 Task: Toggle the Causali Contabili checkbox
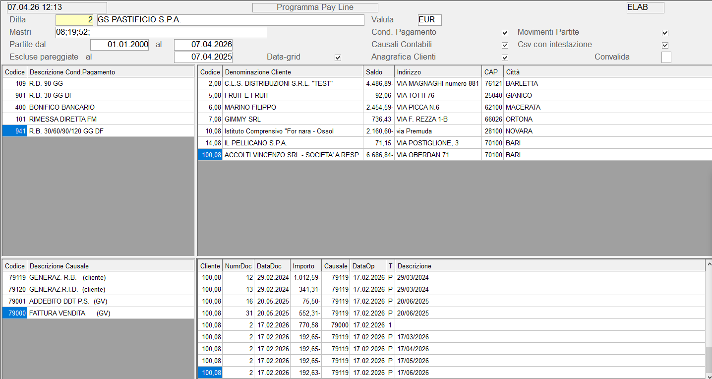[505, 45]
